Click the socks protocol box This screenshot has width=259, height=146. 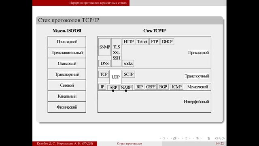pyautogui.click(x=128, y=63)
